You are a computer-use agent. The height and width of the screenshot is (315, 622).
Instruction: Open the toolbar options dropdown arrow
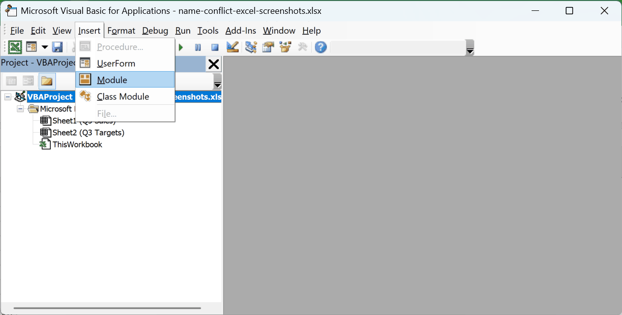pyautogui.click(x=470, y=48)
